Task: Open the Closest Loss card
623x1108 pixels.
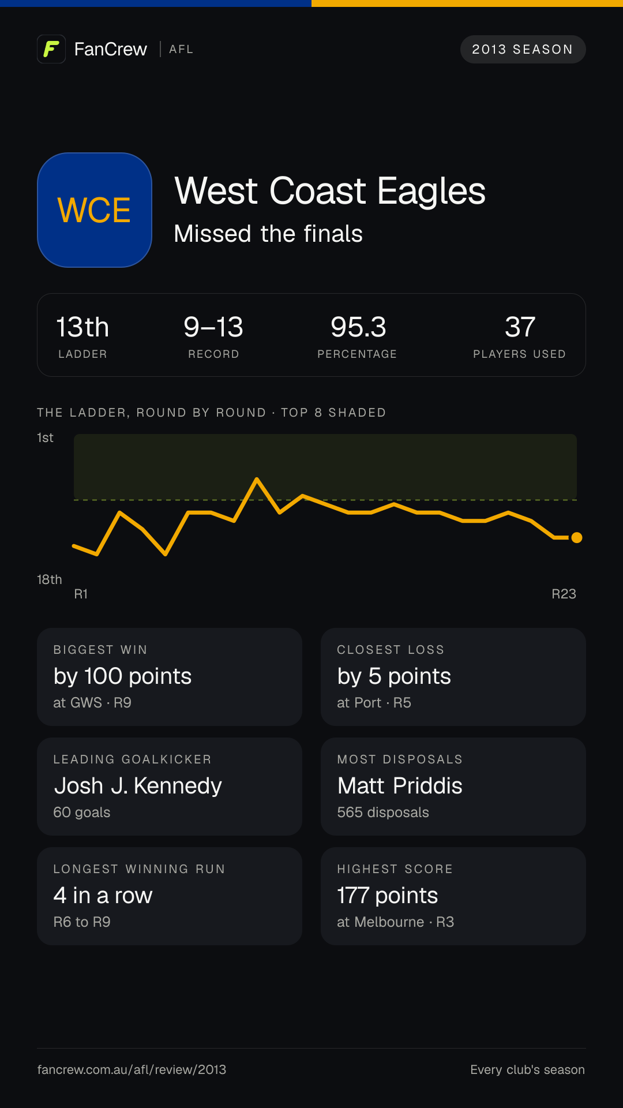Action: 453,677
